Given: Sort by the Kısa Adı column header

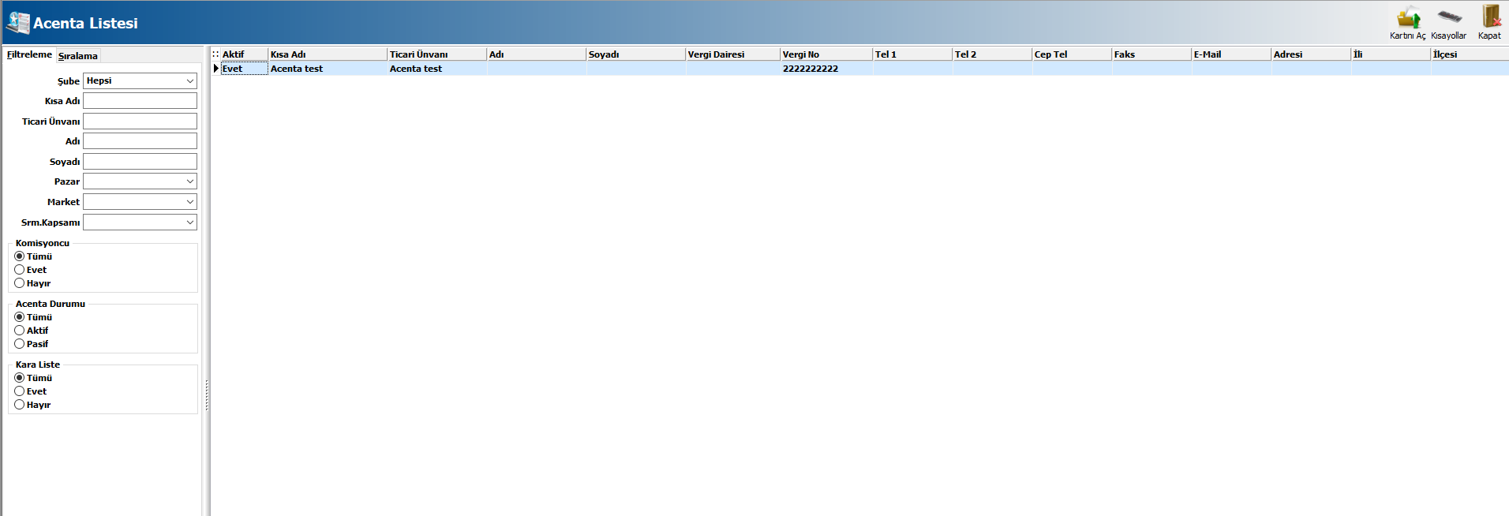Looking at the screenshot, I should [x=328, y=54].
